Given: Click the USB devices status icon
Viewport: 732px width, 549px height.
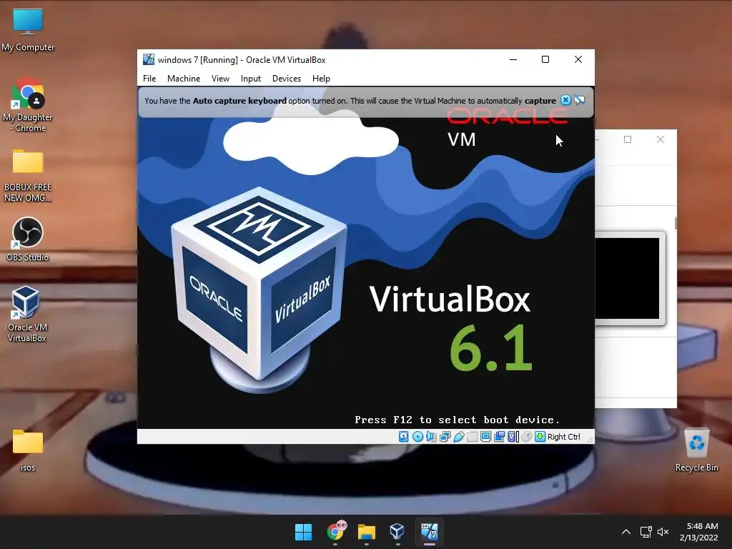Looking at the screenshot, I should pyautogui.click(x=458, y=437).
